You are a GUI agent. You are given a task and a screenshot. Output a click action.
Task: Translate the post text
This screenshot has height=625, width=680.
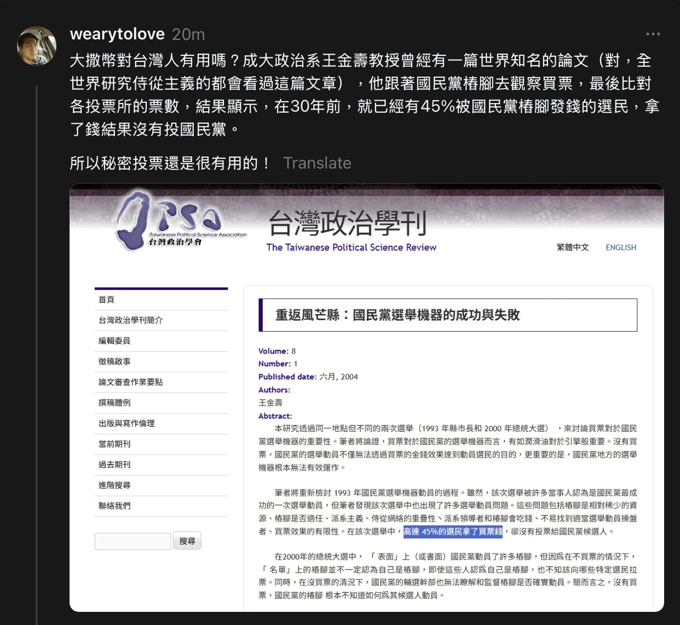pos(317,163)
